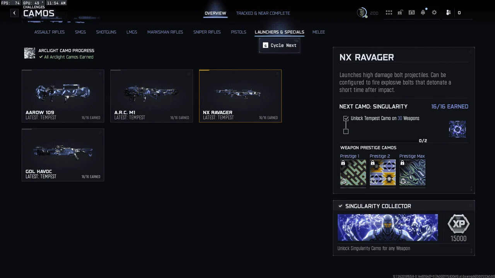Click the FPS counter overlay
495x278 pixels.
10,3
